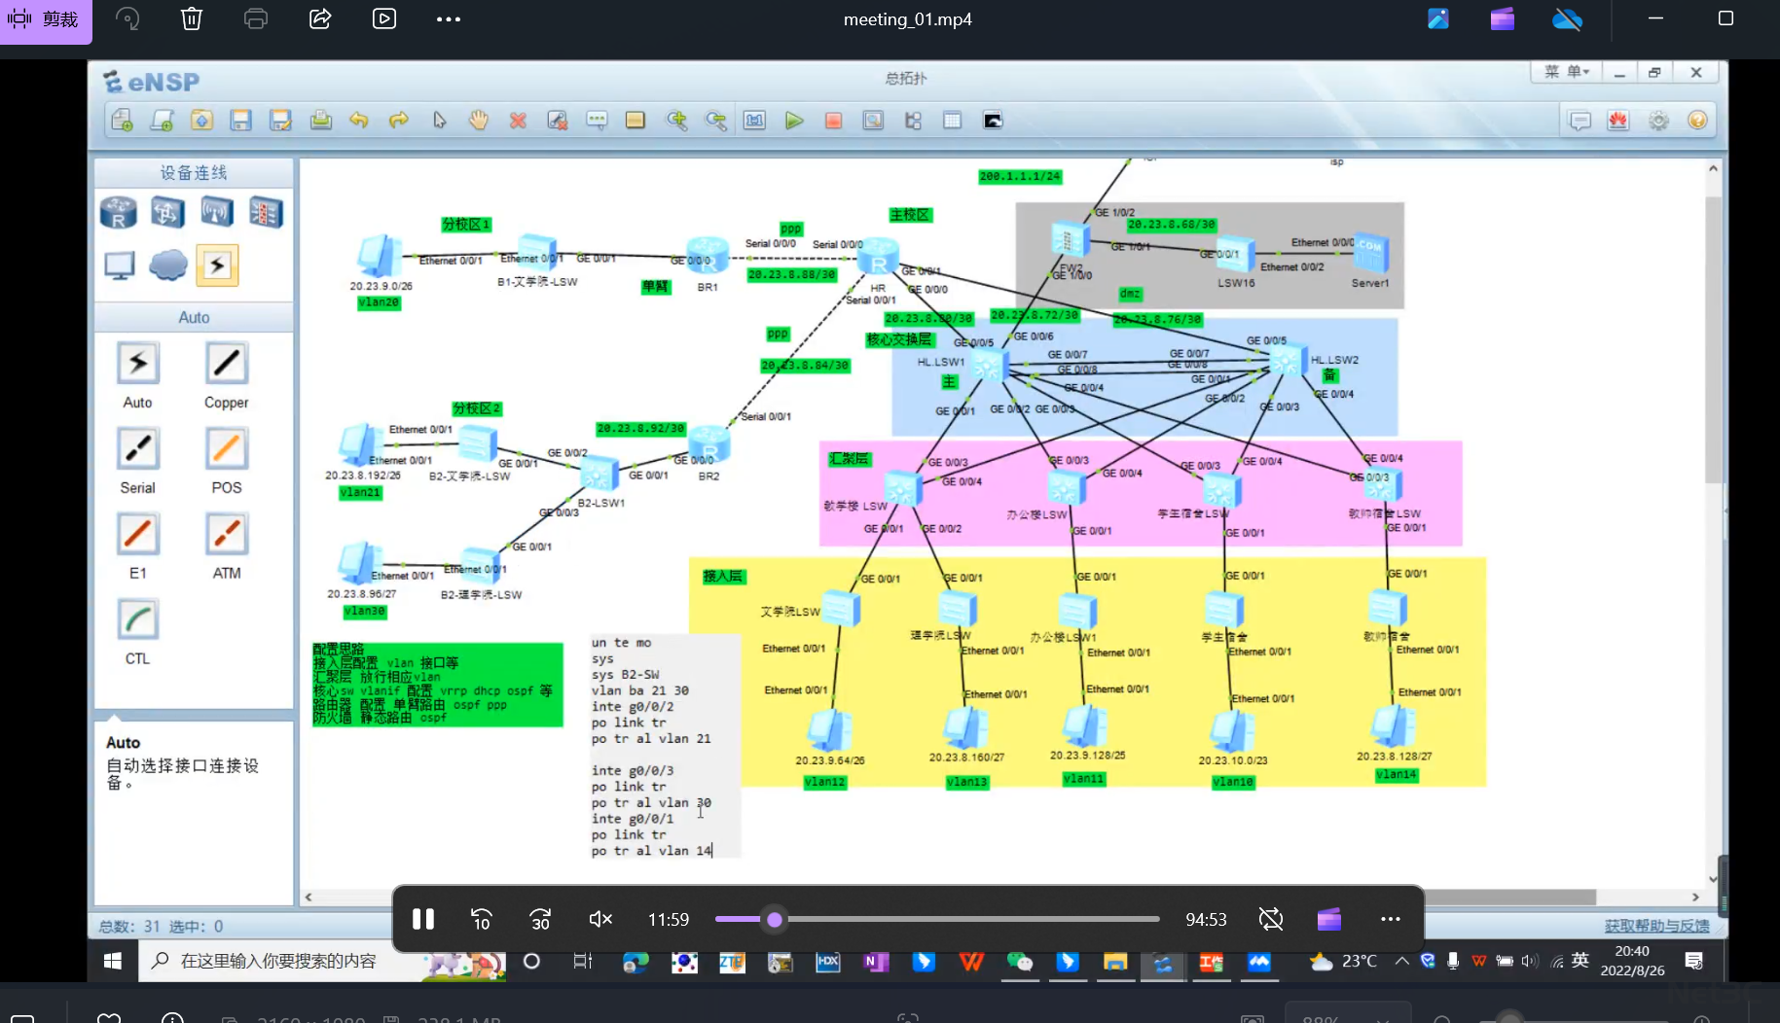Choose the Serial cable connection type
Viewport: 1780px width, 1023px height.
point(137,450)
